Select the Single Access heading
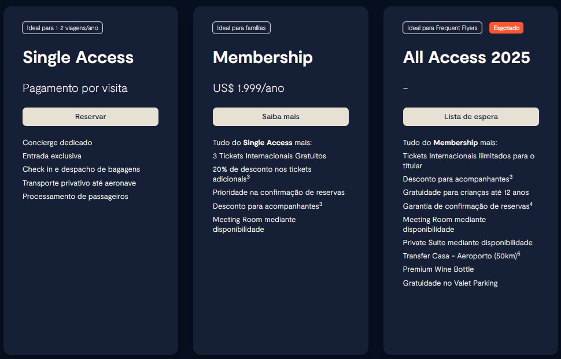Image resolution: width=561 pixels, height=359 pixels. coord(78,57)
